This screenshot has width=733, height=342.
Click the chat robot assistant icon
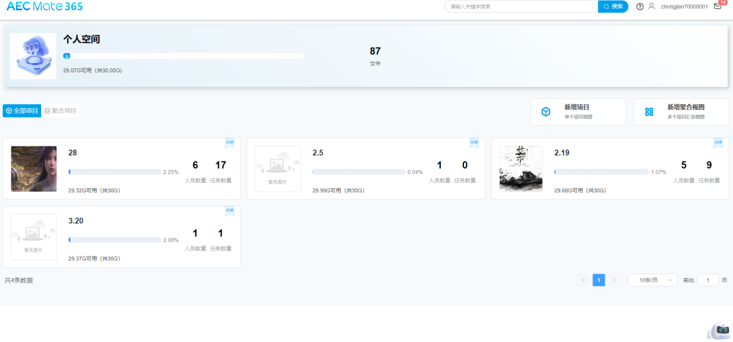pyautogui.click(x=719, y=330)
